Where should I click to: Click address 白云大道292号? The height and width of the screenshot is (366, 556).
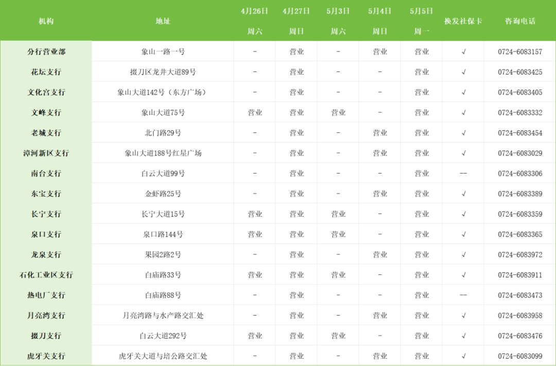click(x=163, y=336)
